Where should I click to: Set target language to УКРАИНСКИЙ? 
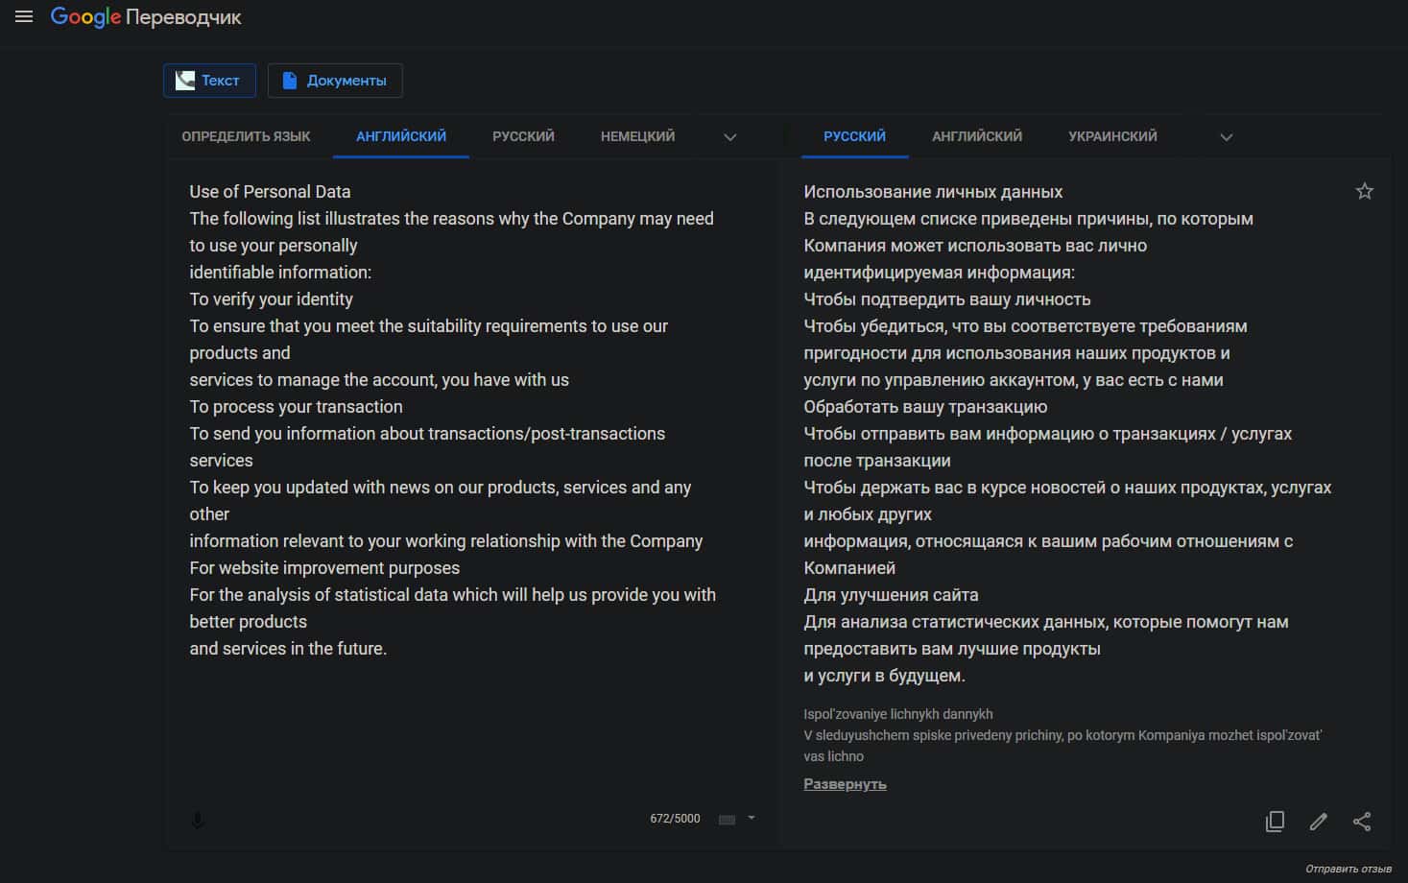click(1112, 136)
